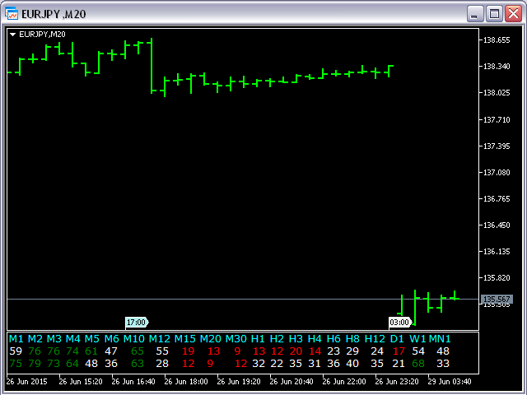The image size is (527, 395).
Task: Click the value 55 under M12
Action: 162,351
